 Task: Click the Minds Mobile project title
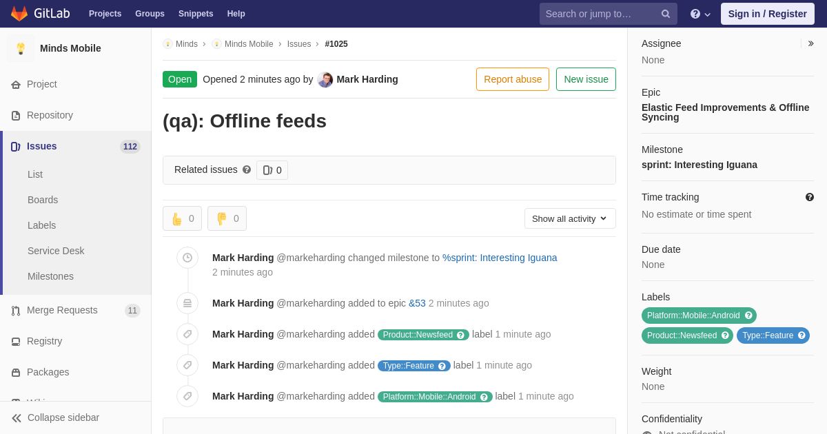click(70, 48)
